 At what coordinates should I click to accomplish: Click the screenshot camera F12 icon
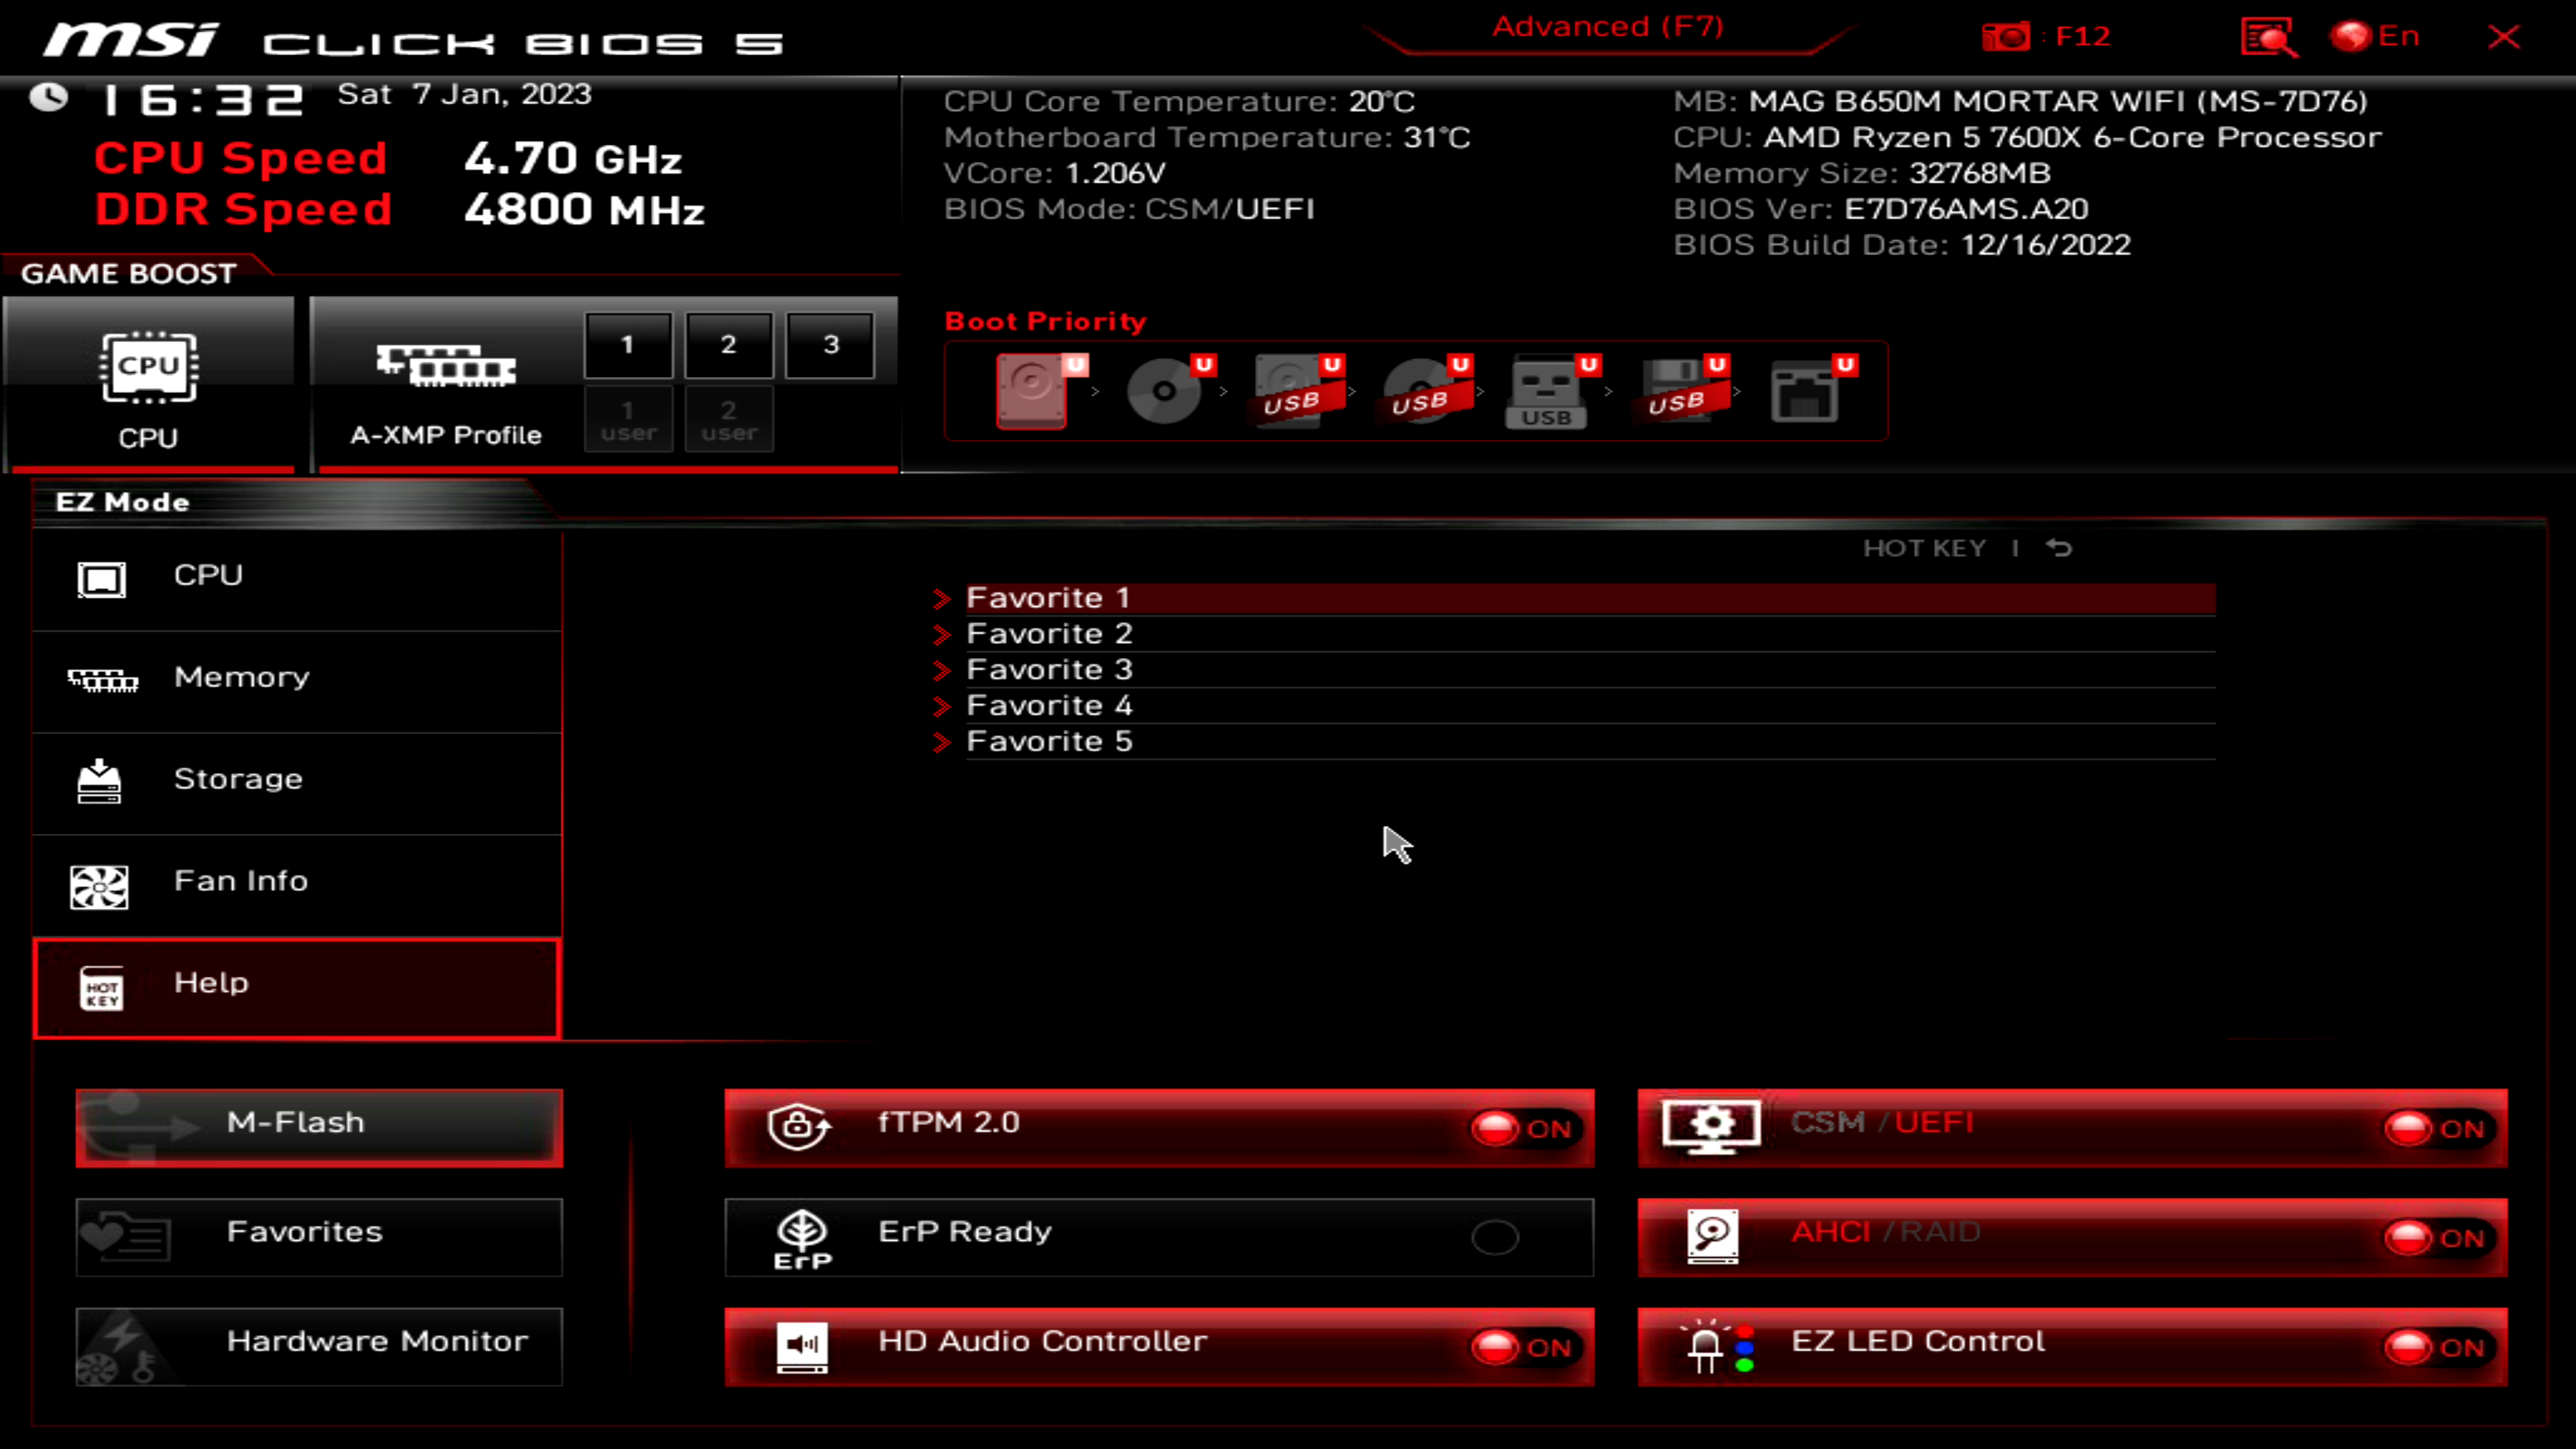coord(2006,37)
